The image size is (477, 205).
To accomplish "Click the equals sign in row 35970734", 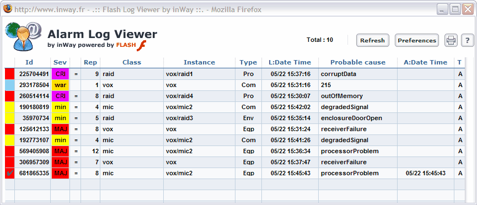I will point(76,118).
